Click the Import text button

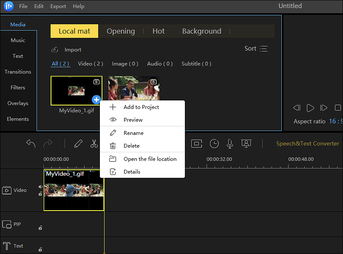tap(73, 50)
